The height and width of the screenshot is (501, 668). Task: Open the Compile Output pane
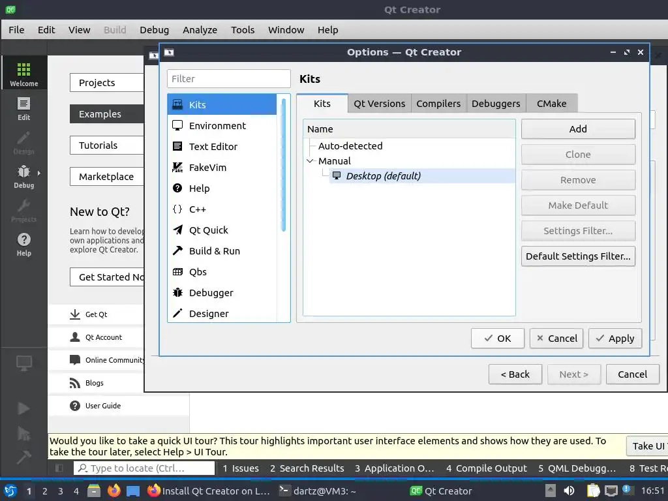[487, 468]
